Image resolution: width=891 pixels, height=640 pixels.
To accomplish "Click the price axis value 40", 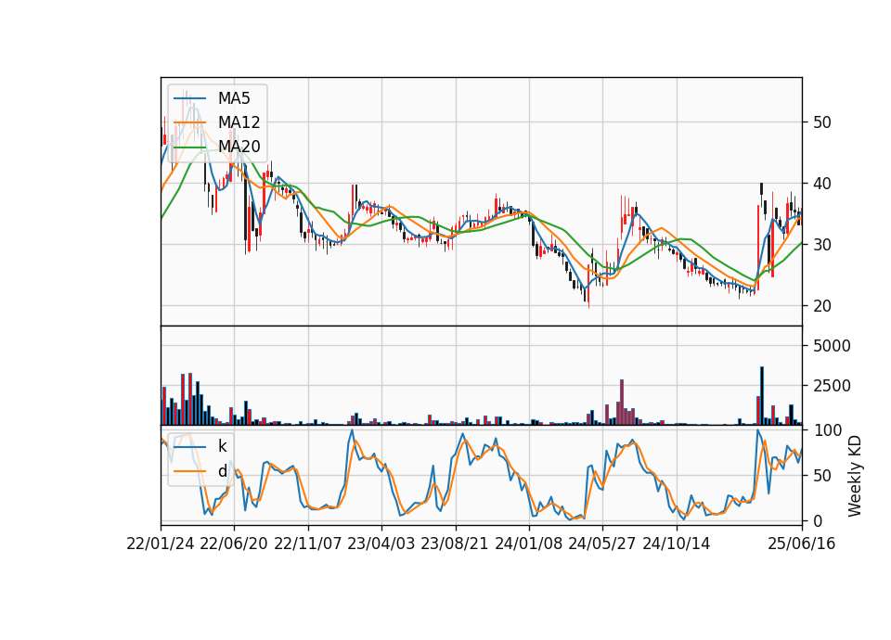I will pos(821,184).
